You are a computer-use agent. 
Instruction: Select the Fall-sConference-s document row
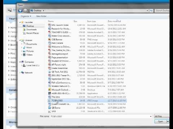pyautogui.click(x=87, y=82)
